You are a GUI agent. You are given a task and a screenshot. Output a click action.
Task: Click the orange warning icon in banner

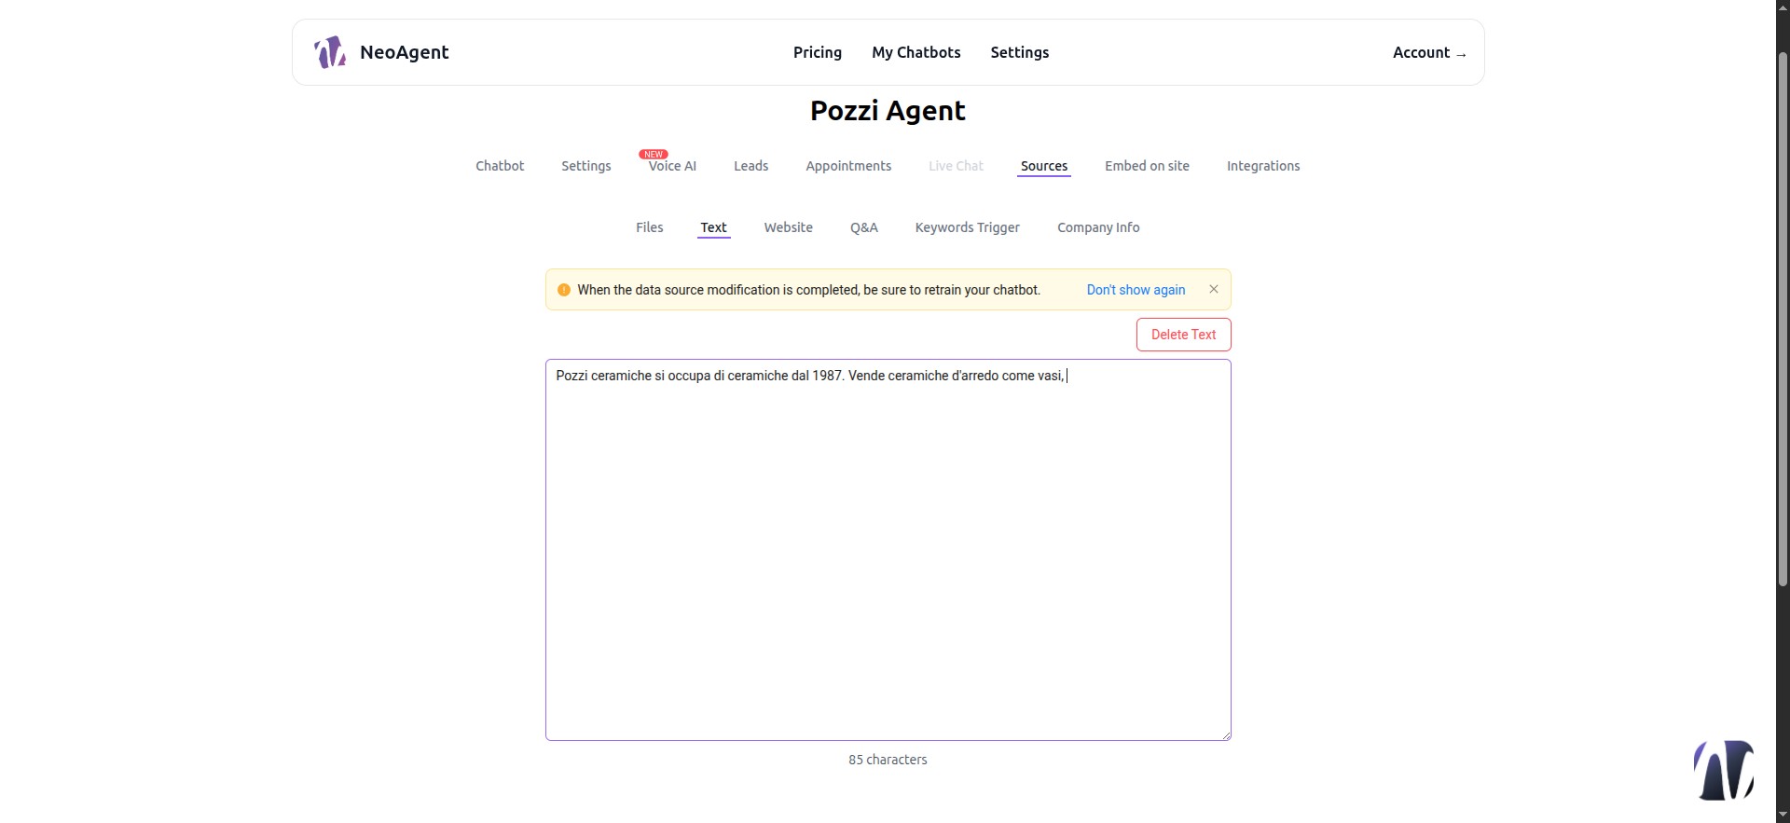[x=563, y=290]
